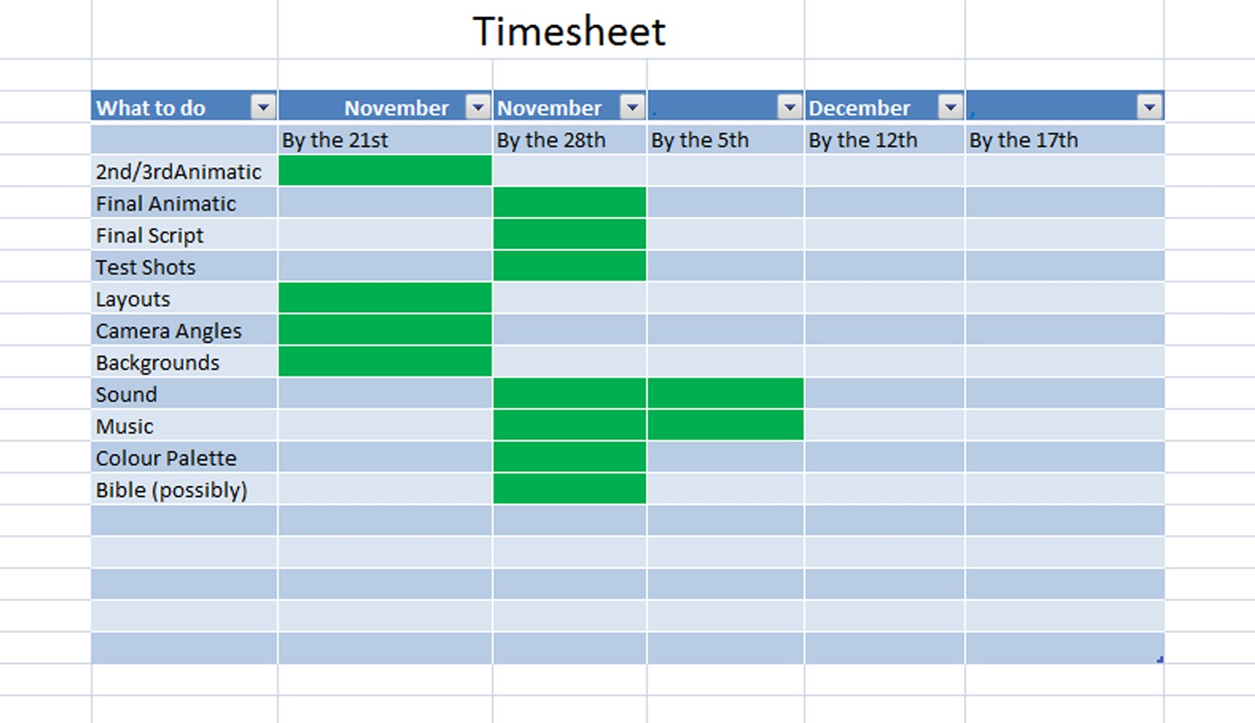Viewport: 1255px width, 723px height.
Task: Open the filter dropdown above By the 5th
Action: click(x=788, y=107)
